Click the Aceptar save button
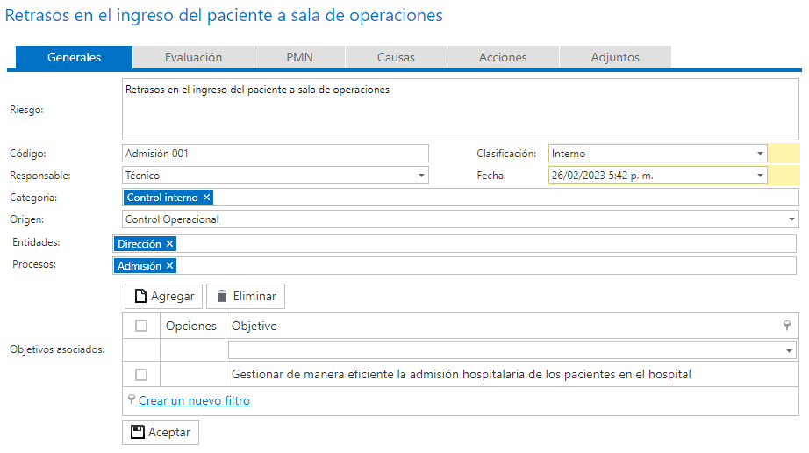The image size is (809, 453). 161,432
